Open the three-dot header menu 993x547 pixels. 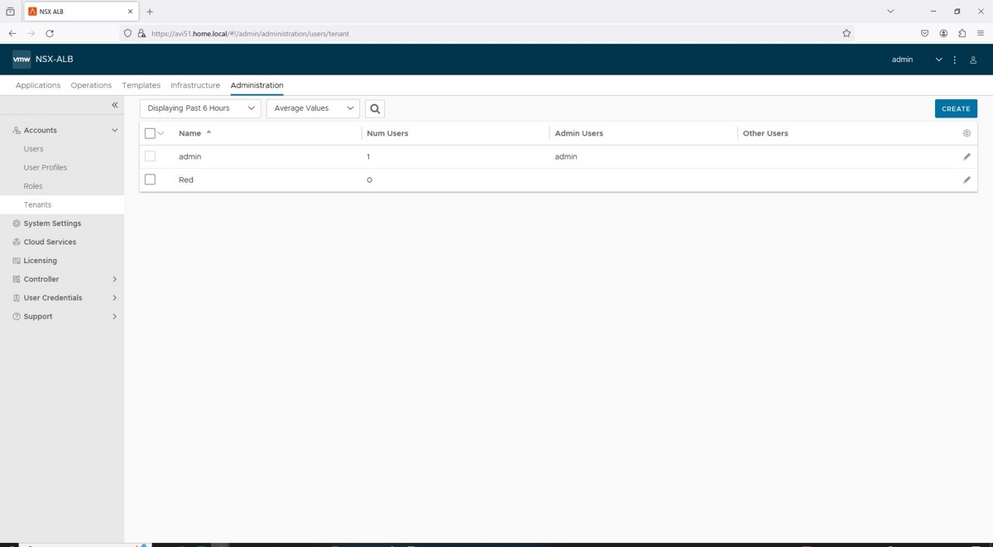(955, 60)
